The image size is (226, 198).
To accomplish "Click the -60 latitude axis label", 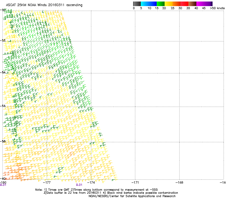I will (3, 179).
